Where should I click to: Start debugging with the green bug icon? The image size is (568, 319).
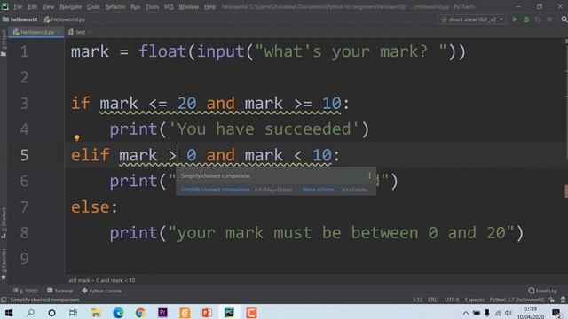(x=526, y=19)
